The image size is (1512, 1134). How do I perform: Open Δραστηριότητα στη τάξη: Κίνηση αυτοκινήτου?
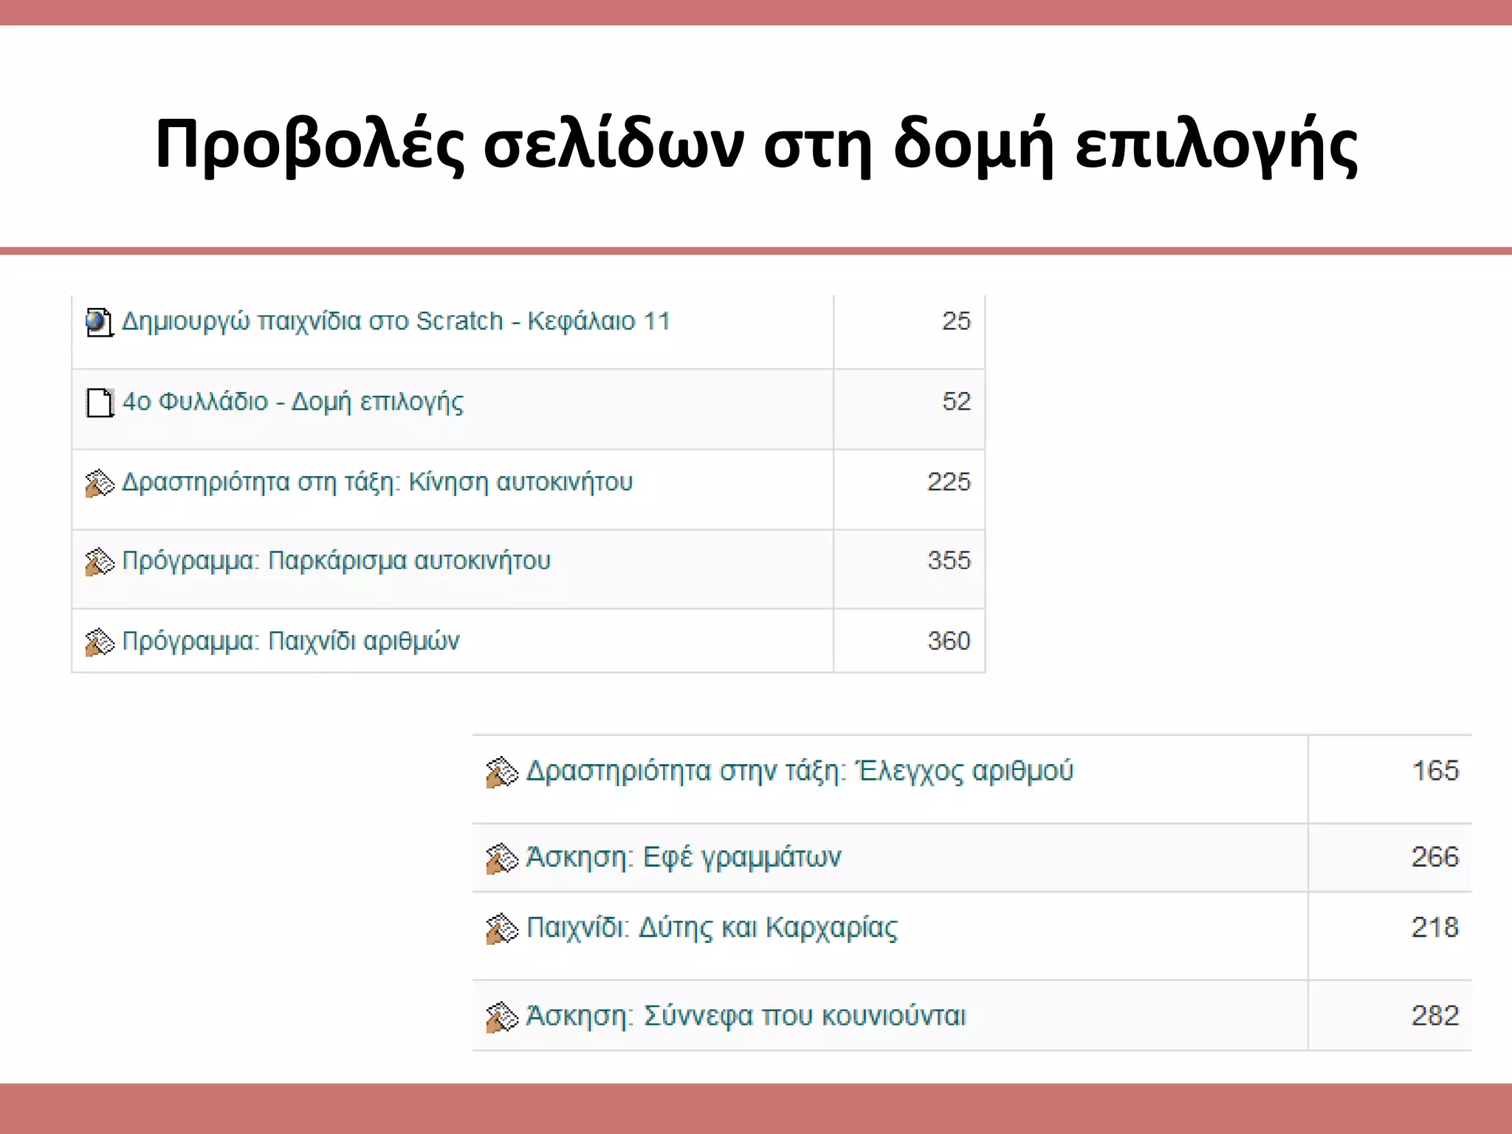pyautogui.click(x=377, y=482)
